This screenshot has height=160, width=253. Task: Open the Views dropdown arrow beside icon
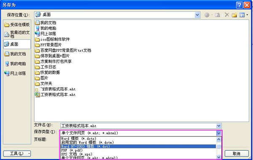click(x=247, y=15)
